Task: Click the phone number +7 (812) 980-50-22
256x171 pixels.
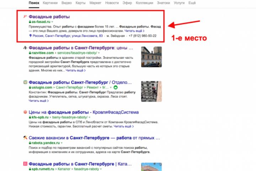Action: [143, 36]
